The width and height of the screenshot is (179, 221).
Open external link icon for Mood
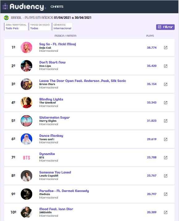coord(166,212)
